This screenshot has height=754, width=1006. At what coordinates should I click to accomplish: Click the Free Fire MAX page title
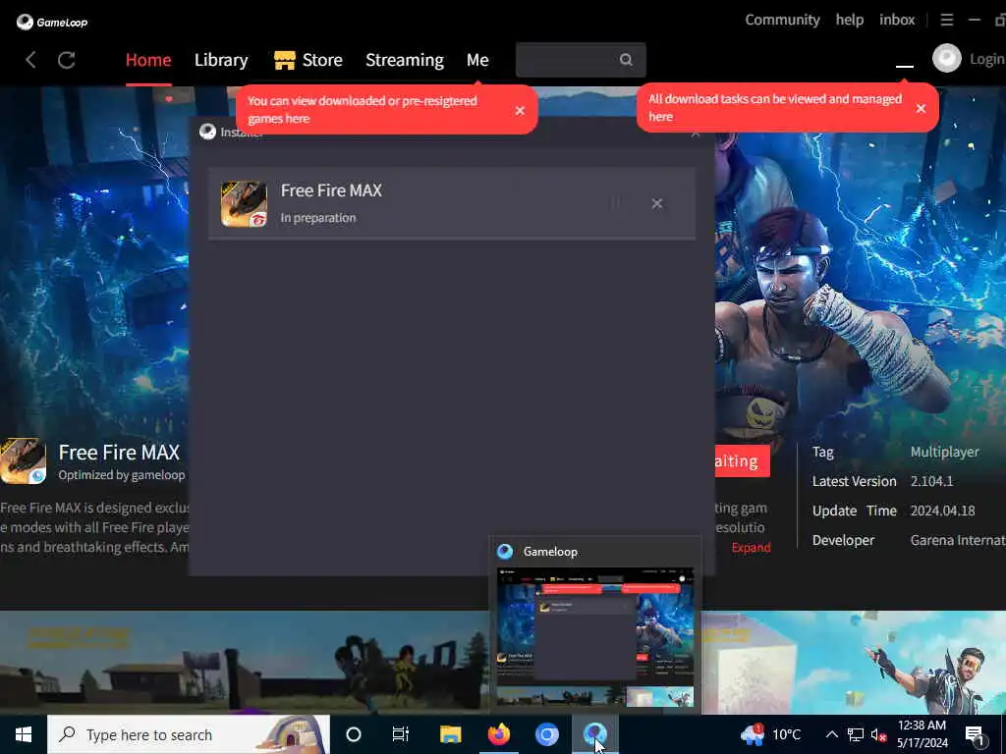(119, 453)
